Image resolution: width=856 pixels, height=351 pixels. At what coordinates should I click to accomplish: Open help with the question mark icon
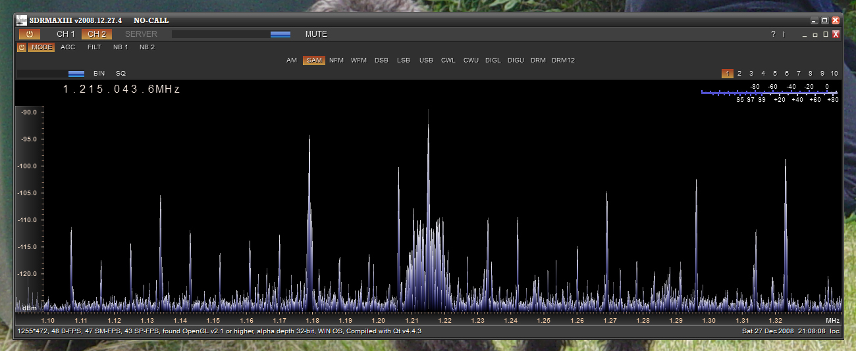pyautogui.click(x=773, y=34)
